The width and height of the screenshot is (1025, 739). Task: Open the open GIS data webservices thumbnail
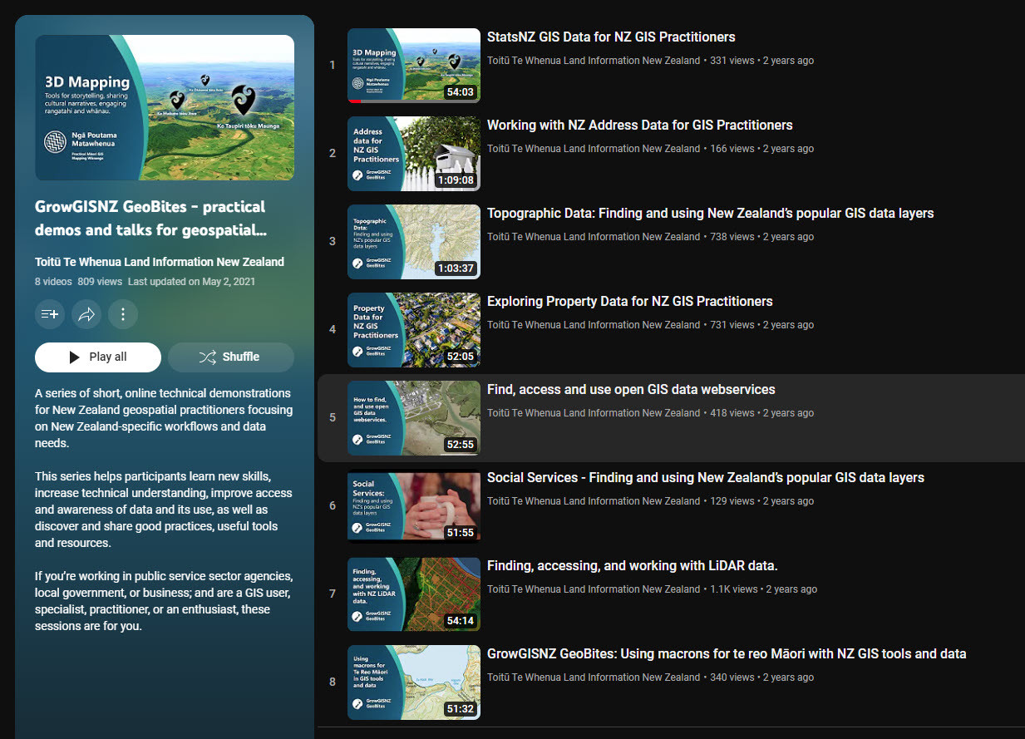click(414, 418)
